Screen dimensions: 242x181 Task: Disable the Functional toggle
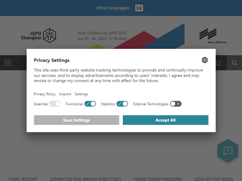coord(90,104)
